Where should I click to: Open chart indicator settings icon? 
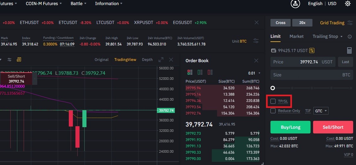(x=9, y=60)
